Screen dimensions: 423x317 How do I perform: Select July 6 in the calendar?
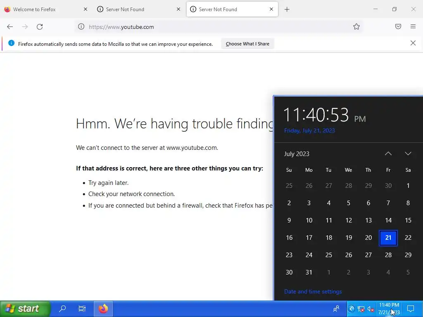[x=368, y=203]
